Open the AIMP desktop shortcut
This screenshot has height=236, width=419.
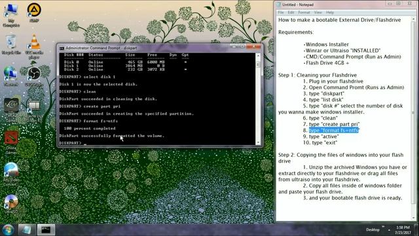pos(34,12)
